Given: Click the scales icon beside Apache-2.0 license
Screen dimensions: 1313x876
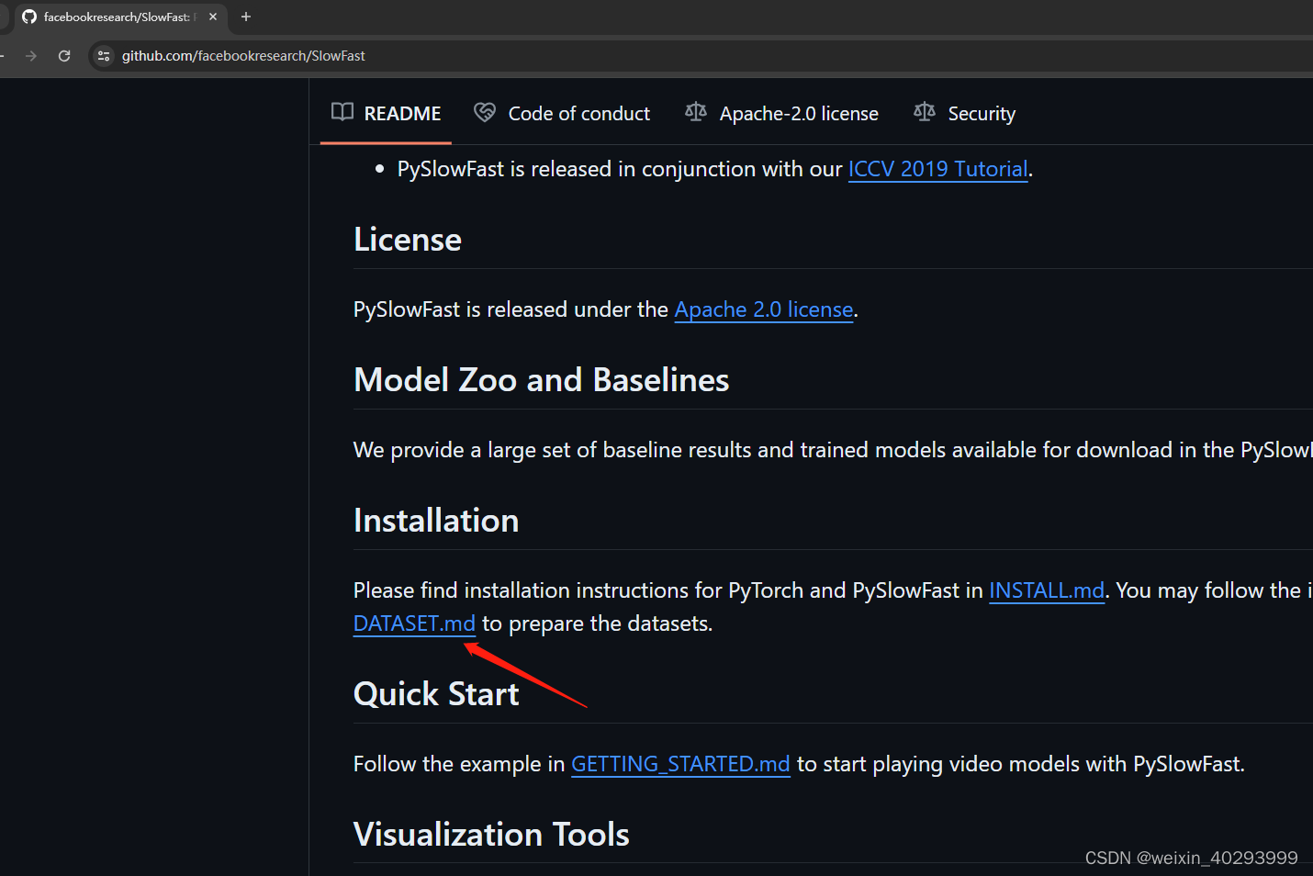Looking at the screenshot, I should pos(696,112).
